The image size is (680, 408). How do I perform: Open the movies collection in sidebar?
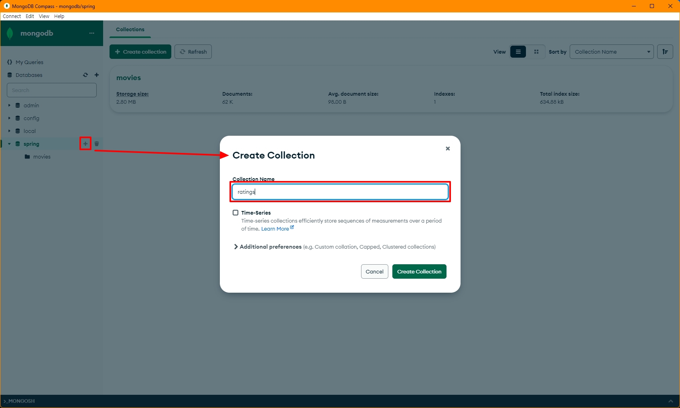tap(42, 157)
